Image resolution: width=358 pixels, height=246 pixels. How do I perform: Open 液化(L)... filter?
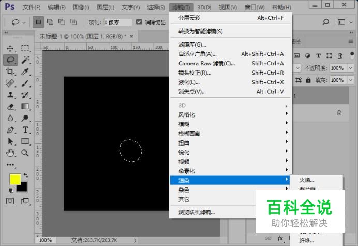[x=230, y=82]
